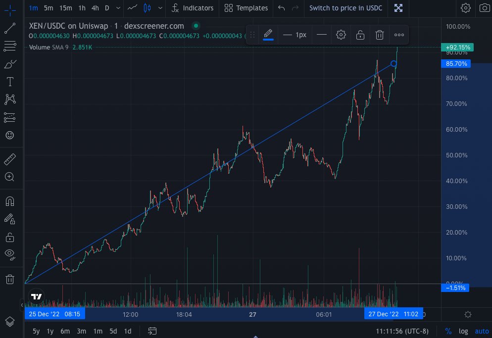Set date range to 1d

coord(128,331)
